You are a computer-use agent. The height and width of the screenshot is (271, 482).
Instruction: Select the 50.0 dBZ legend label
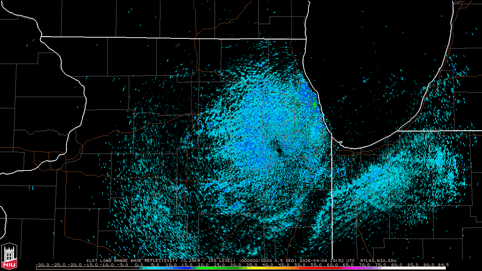click(300, 265)
